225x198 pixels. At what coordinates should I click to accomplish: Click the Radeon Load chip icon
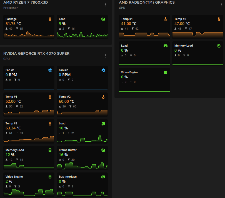[x=166, y=46]
